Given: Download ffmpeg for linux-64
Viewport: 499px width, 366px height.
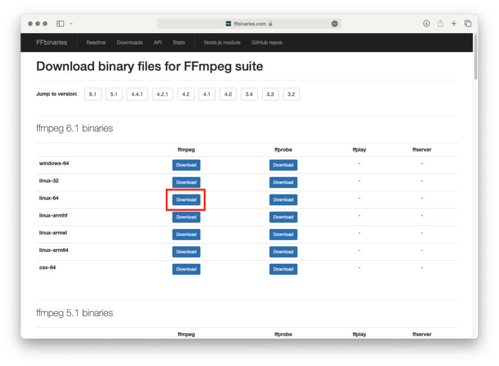Looking at the screenshot, I should [x=186, y=200].
